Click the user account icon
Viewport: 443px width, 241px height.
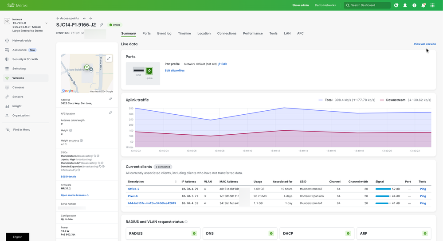point(405,5)
